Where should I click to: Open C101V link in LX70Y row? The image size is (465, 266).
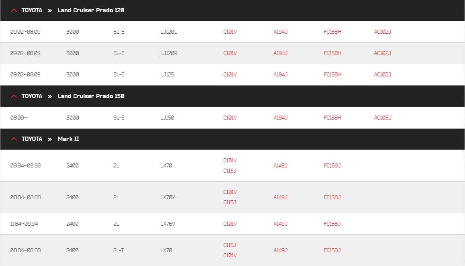point(230,192)
